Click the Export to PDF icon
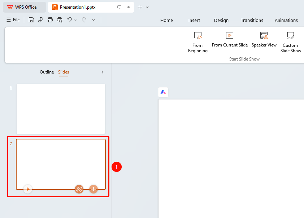This screenshot has height=218, width=304. (x=40, y=20)
